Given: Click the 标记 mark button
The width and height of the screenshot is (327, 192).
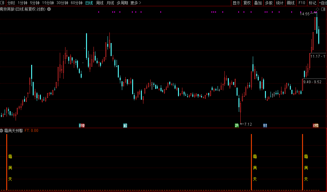Looking at the screenshot, I should click(x=312, y=3).
